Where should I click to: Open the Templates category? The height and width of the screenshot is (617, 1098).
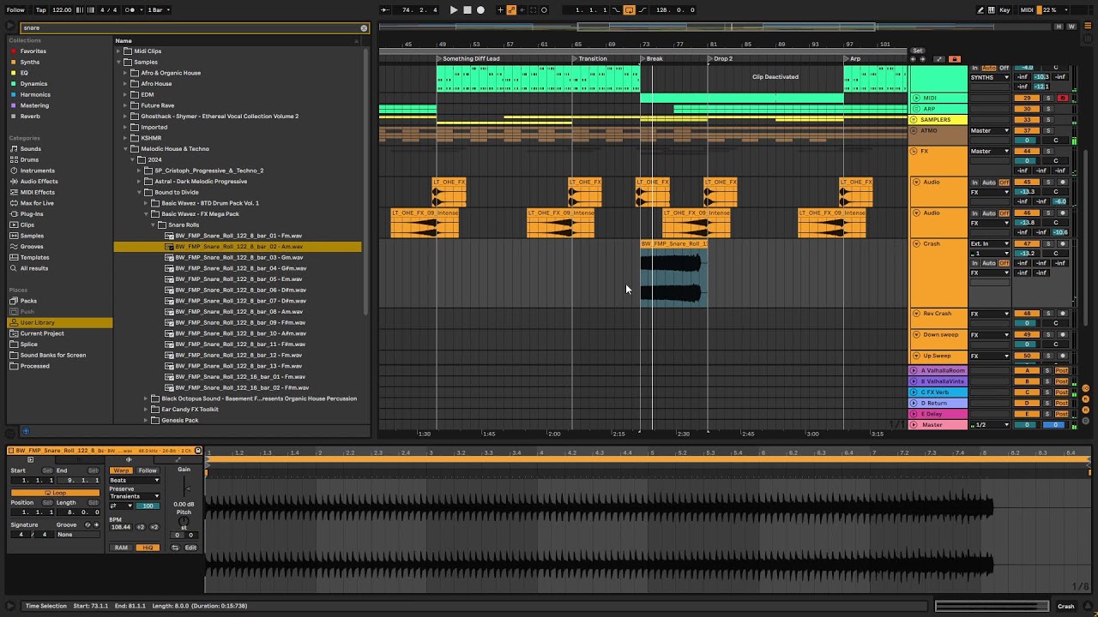pos(34,257)
